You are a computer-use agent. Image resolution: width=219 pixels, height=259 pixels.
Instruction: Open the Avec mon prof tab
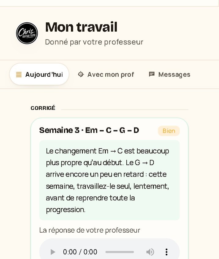coord(106,74)
